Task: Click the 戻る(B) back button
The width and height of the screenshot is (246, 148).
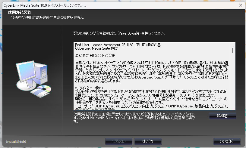Action: click(118, 141)
